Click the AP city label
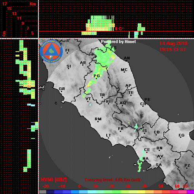The image size is (194, 194). [128, 86]
